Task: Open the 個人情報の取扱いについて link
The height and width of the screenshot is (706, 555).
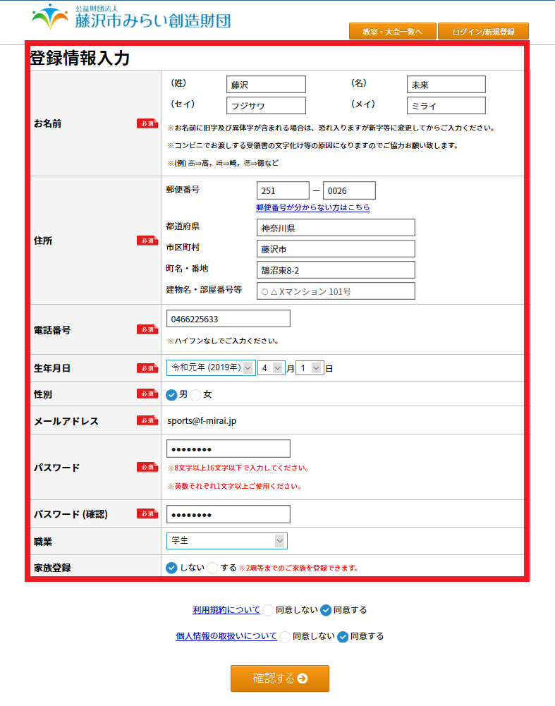Action: (x=226, y=636)
